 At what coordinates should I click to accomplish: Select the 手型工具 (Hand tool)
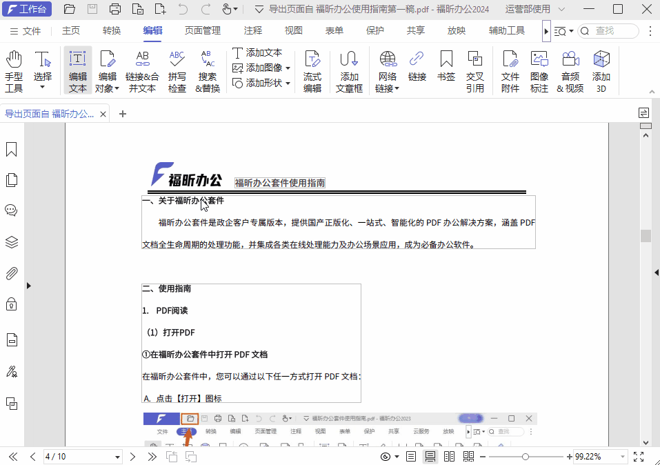14,69
